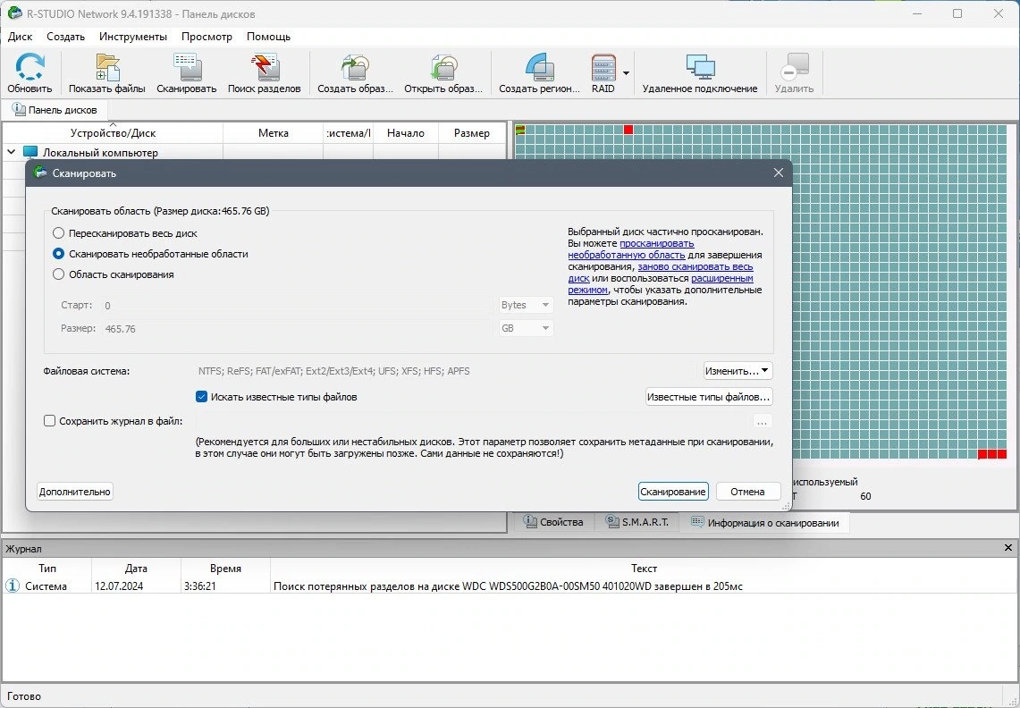Switch to the Панель дисков tab
The image size is (1020, 708).
(55, 110)
